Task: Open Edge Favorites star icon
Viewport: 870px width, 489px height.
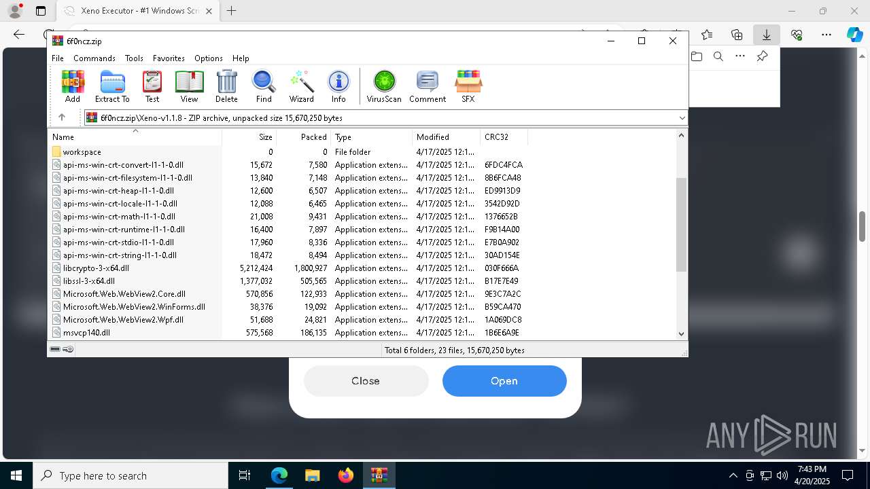Action: (x=707, y=35)
